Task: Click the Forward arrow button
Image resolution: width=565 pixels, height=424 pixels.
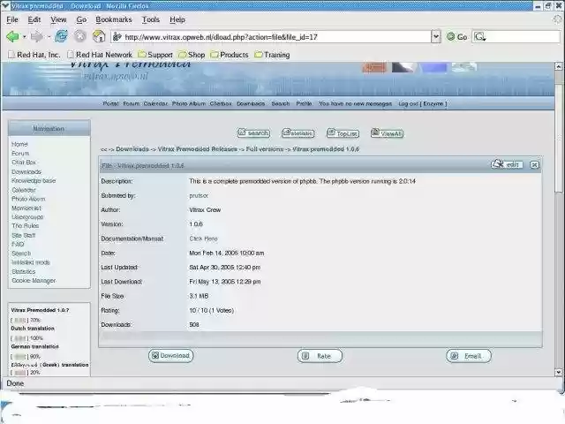Action: pyautogui.click(x=36, y=36)
